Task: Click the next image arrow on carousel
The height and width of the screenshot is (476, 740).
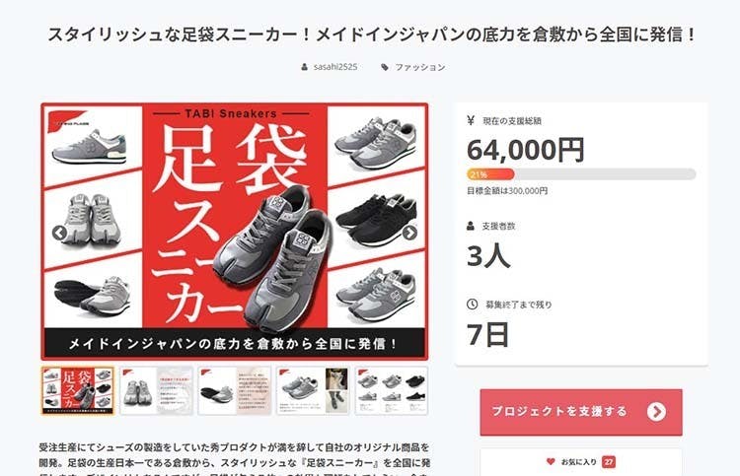Action: [x=409, y=233]
